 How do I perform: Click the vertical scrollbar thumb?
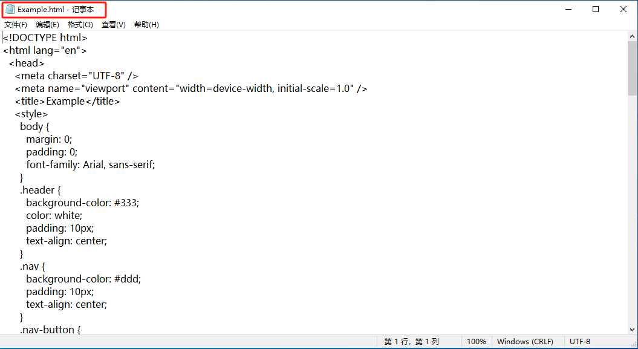[x=632, y=68]
